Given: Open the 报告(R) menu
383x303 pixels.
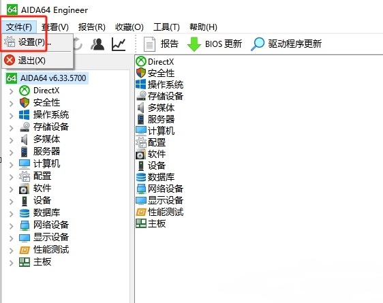Looking at the screenshot, I should [x=91, y=27].
